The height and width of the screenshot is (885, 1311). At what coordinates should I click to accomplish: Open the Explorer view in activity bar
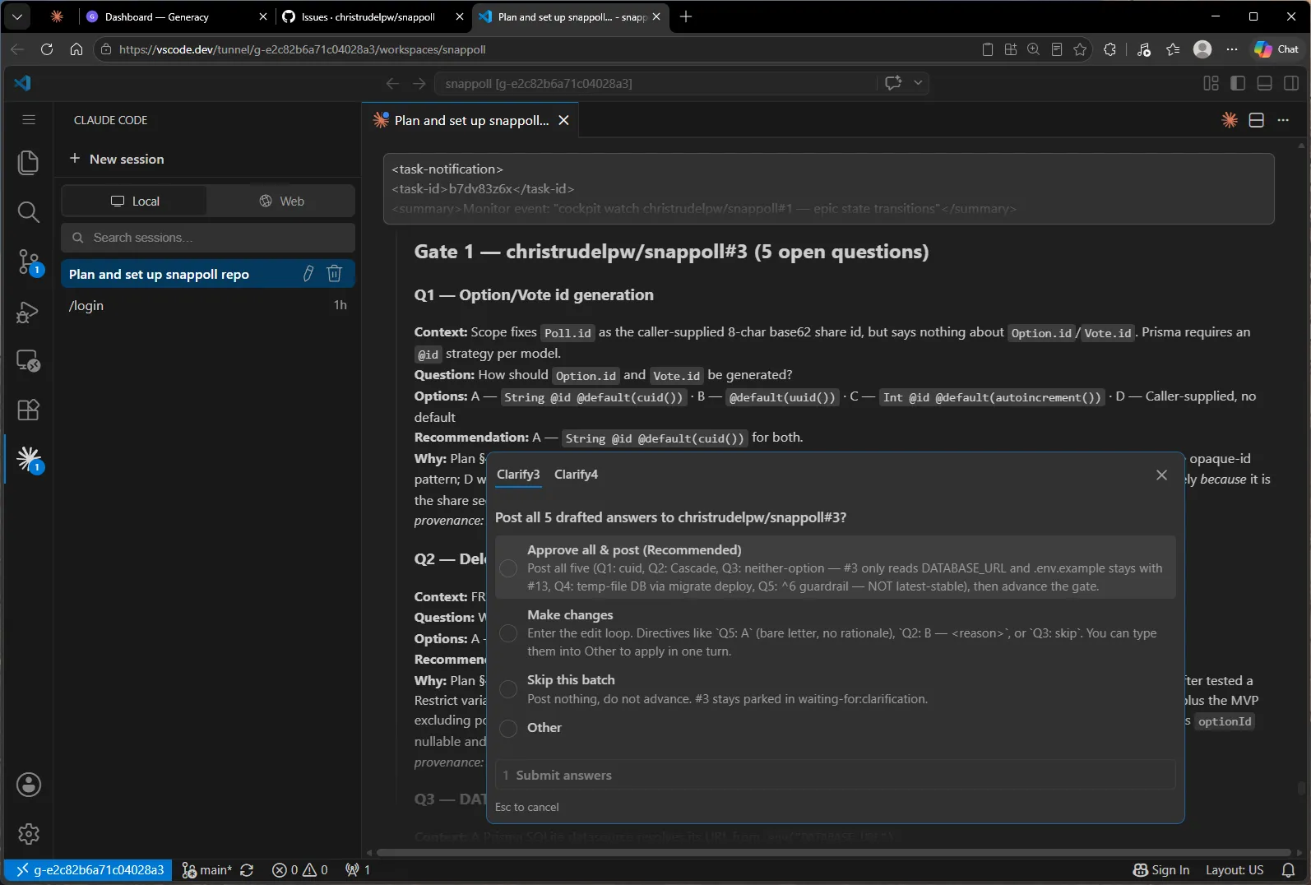[x=28, y=162]
